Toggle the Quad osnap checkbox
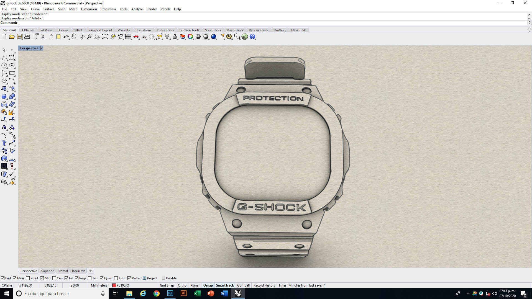The height and width of the screenshot is (299, 532). tap(102, 278)
